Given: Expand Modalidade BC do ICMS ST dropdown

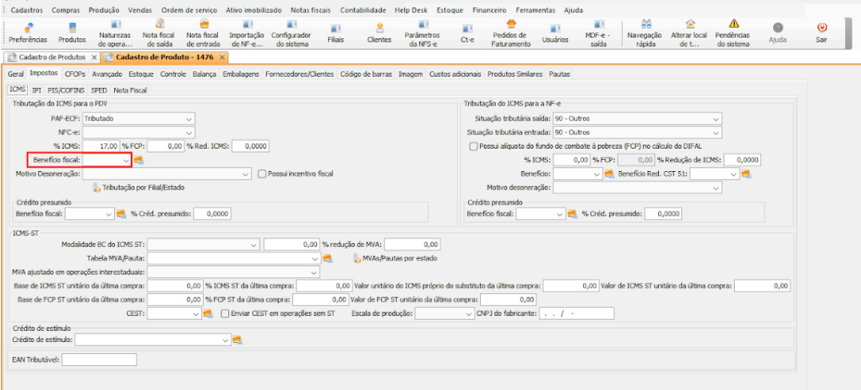Looking at the screenshot, I should [x=253, y=245].
